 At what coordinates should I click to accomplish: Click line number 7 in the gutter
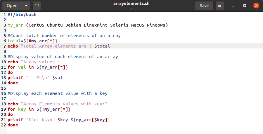click(5, 46)
